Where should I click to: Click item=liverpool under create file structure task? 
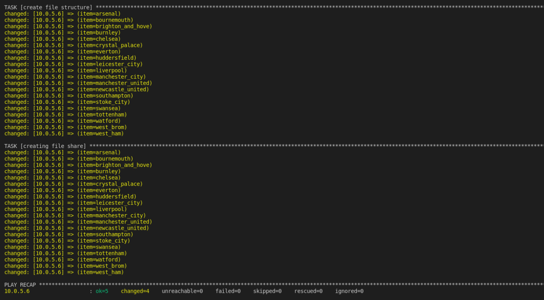102,71
